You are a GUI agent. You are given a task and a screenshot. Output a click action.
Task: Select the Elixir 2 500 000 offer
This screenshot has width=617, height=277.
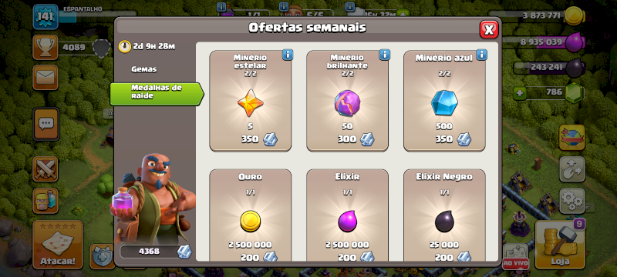coord(348,215)
